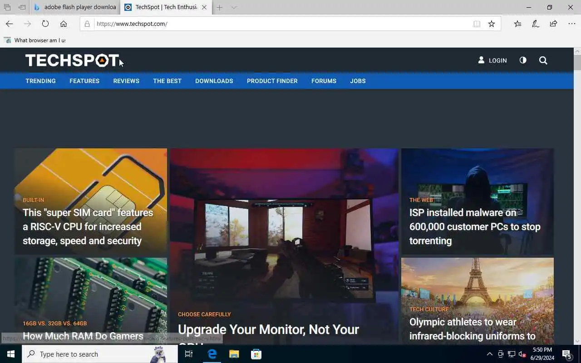581x363 pixels.
Task: Open the 'super SIM card' article headline
Action: pos(88,226)
